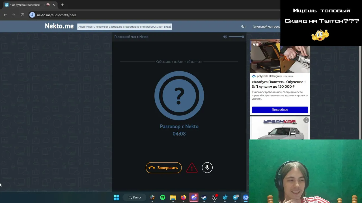Click the 04:08 call timer
The width and height of the screenshot is (362, 203).
(179, 134)
